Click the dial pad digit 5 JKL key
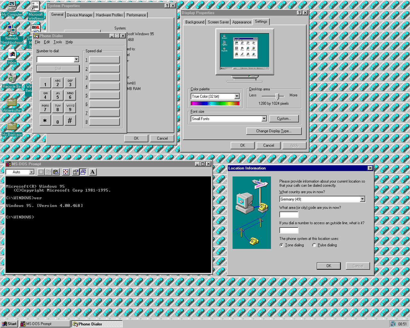Screen dimensions: 410x328 point(58,95)
